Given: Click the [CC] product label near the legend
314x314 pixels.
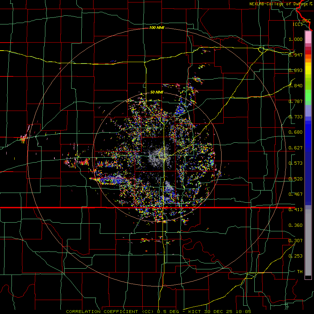Looking at the screenshot, I should [298, 24].
